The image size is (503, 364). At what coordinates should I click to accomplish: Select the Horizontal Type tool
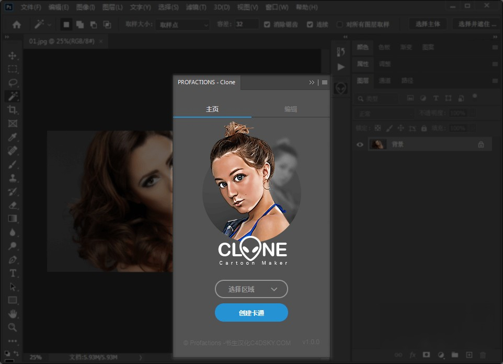coord(13,273)
